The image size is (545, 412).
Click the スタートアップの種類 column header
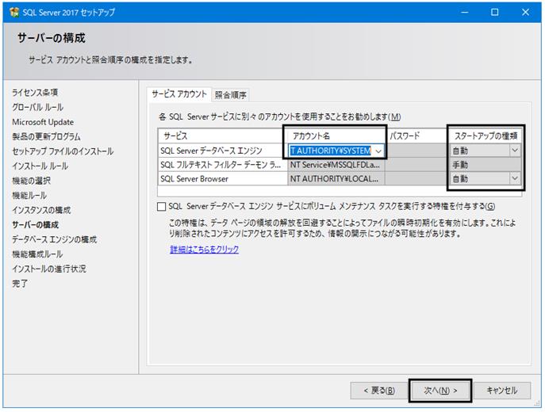coord(486,135)
